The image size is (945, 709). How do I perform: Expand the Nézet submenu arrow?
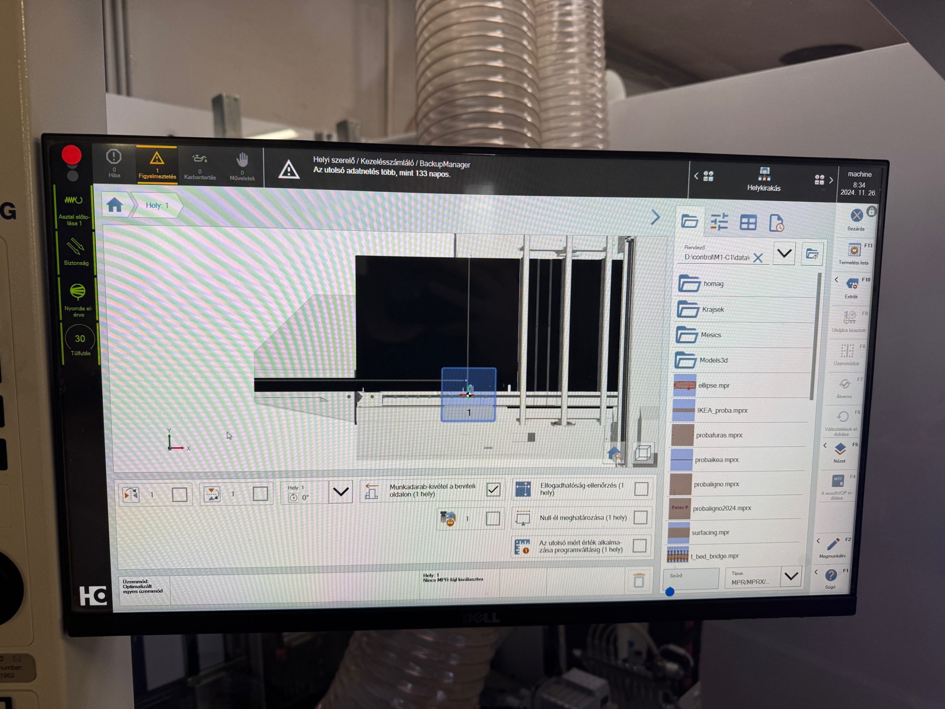825,445
